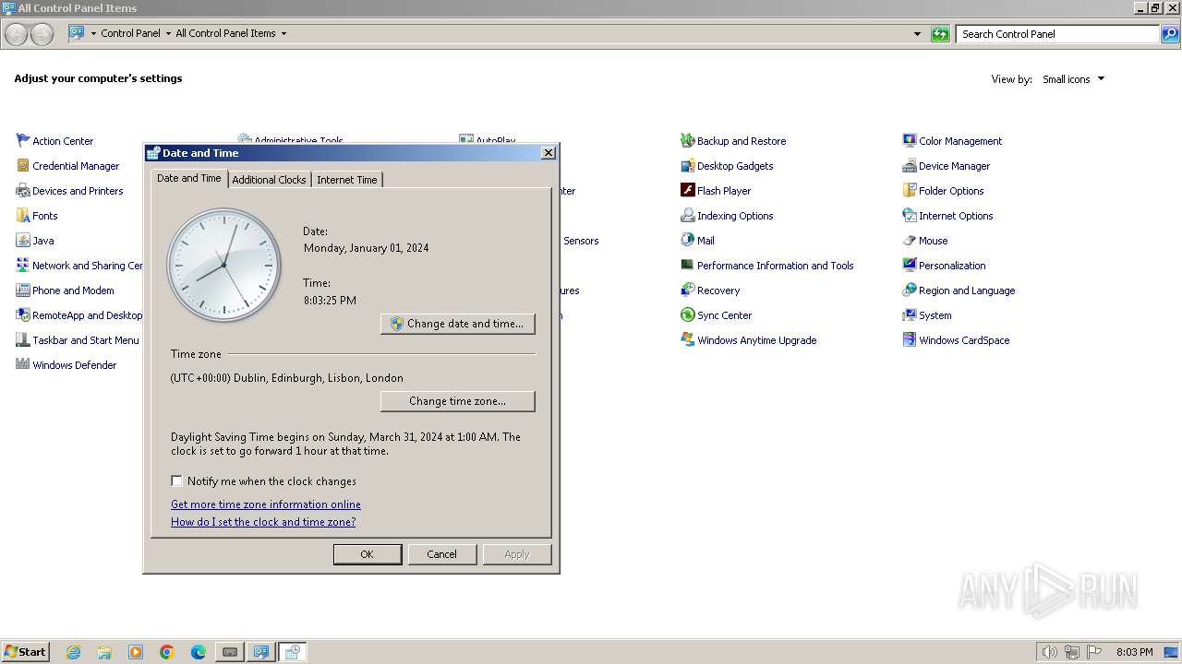The height and width of the screenshot is (664, 1182).
Task: Open Performance Information and Tools icon
Action: click(x=687, y=266)
